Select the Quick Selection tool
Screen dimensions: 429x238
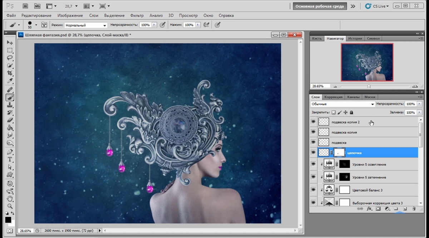click(10, 66)
